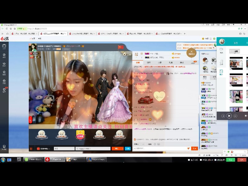The width and height of the screenshot is (248, 186).
Task: Click the red flag icon above video
Action: click(121, 47)
